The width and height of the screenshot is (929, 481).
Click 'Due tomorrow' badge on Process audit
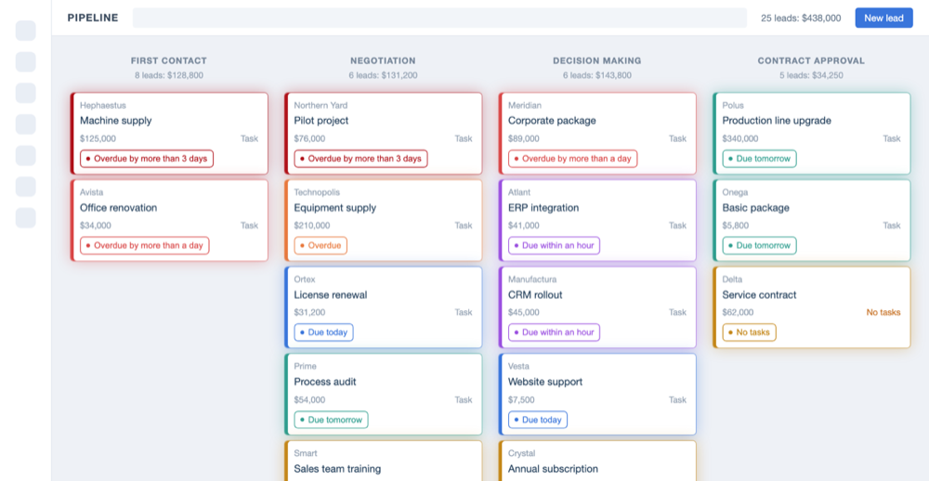coord(332,420)
